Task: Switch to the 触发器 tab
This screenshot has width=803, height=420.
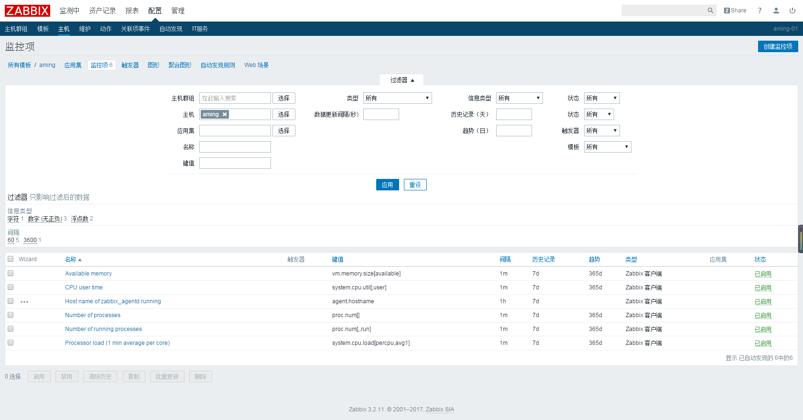Action: click(x=130, y=65)
